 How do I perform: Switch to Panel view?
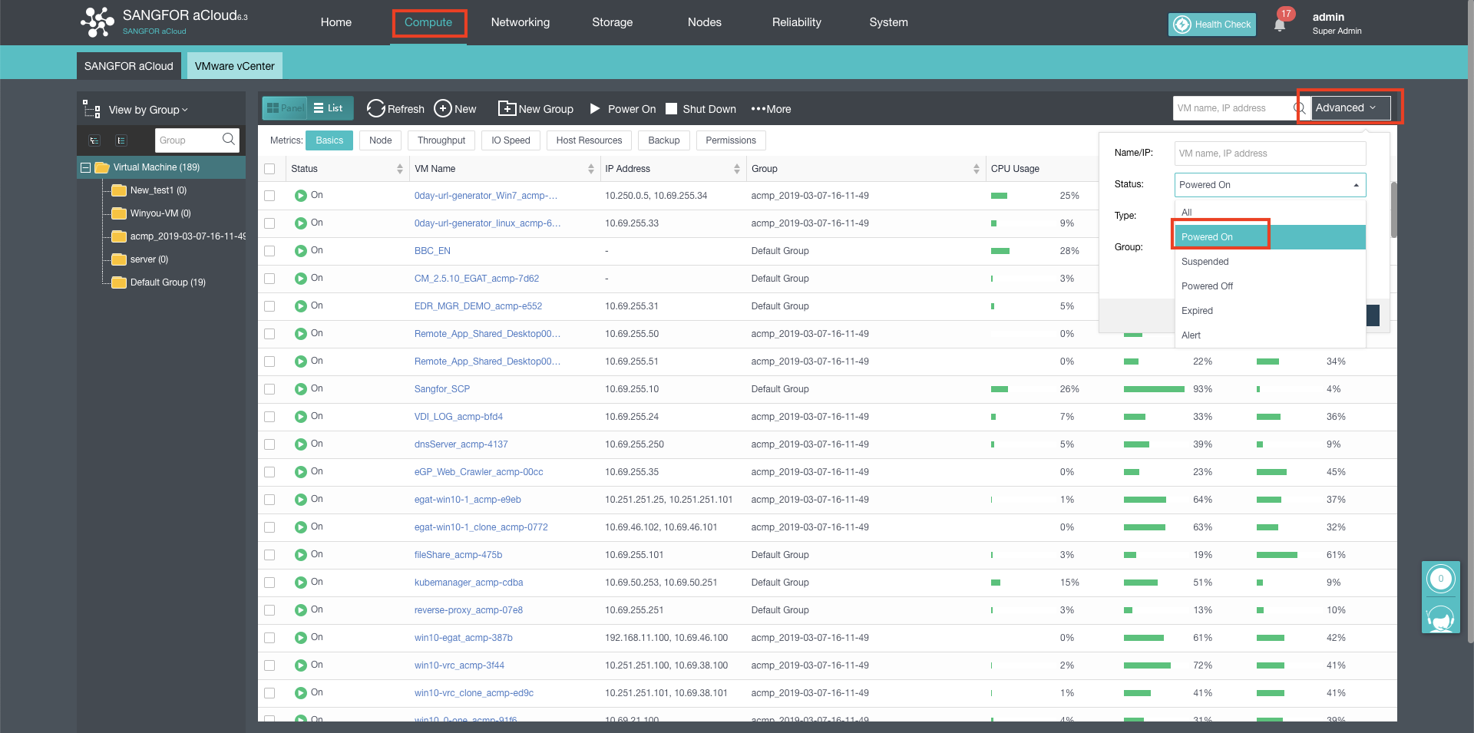pos(285,108)
